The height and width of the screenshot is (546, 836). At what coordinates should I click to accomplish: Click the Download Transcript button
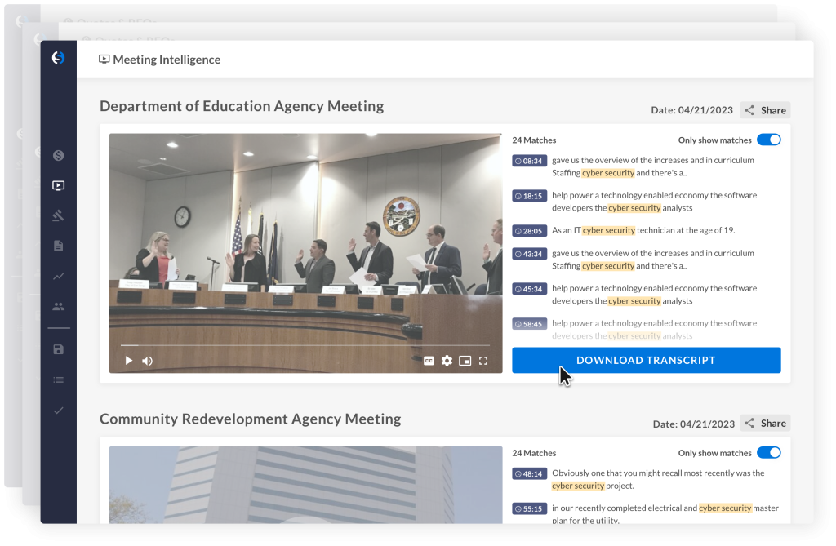[x=646, y=360]
